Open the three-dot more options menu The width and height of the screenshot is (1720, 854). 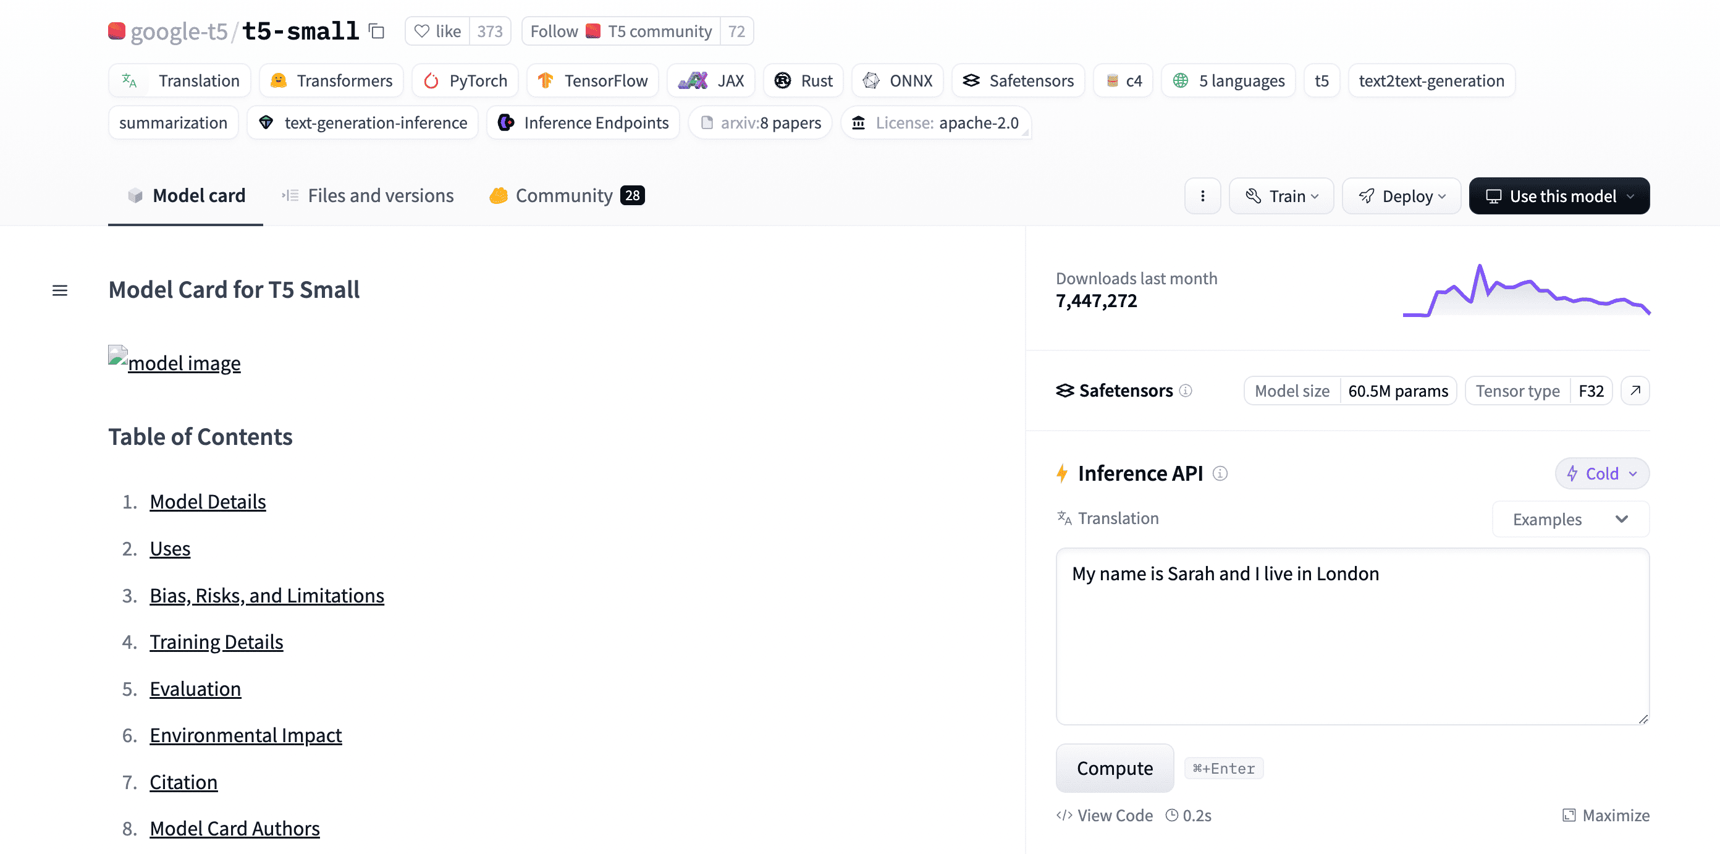point(1202,196)
